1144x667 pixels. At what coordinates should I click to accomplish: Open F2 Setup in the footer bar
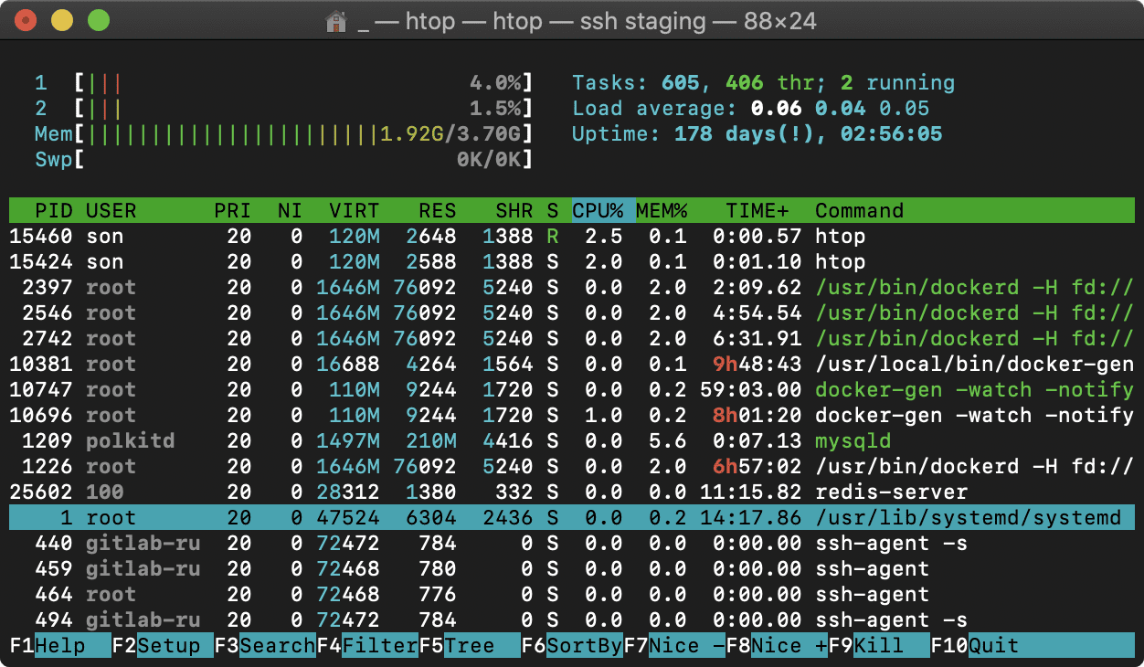(x=163, y=646)
